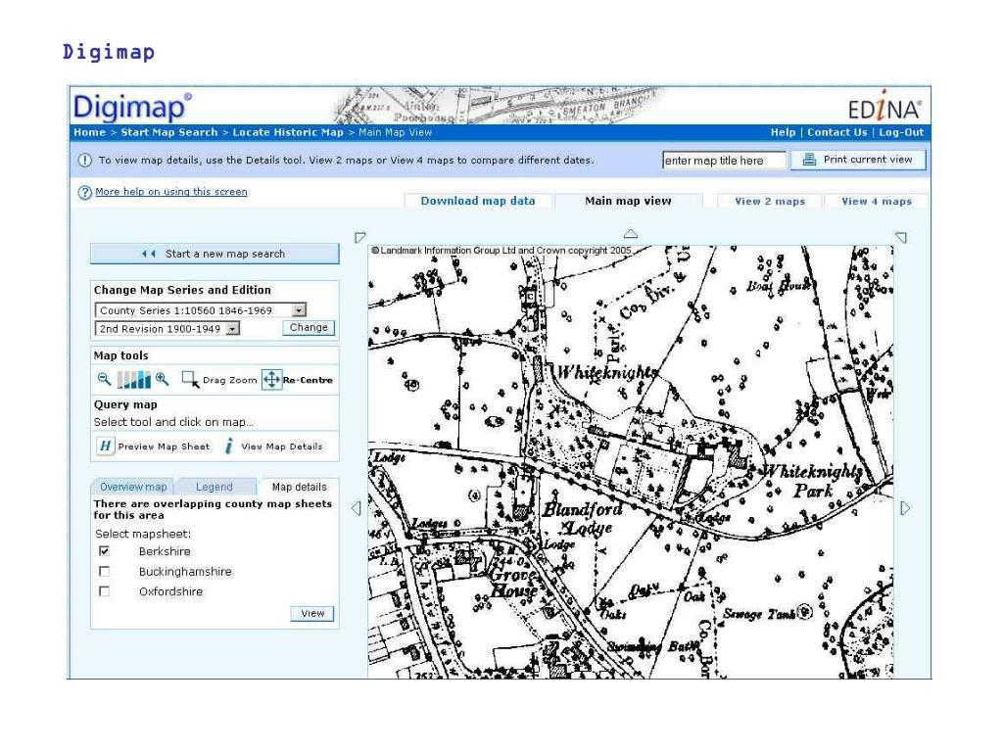Select the Legend tab

(x=215, y=487)
